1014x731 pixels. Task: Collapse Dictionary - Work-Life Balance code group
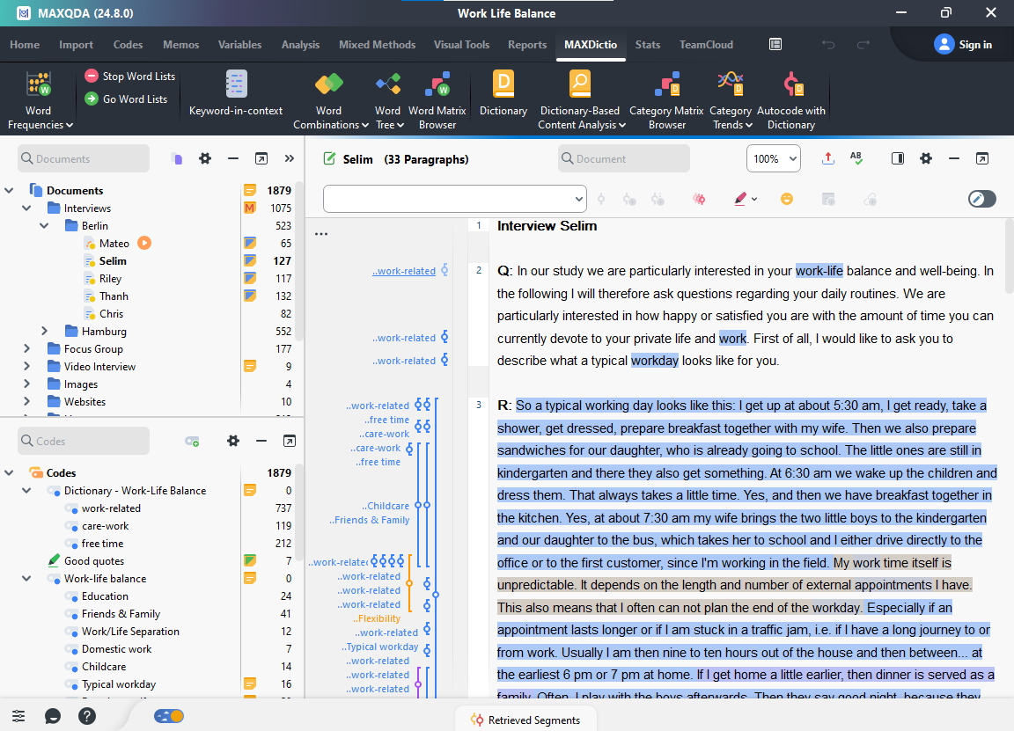coord(26,491)
